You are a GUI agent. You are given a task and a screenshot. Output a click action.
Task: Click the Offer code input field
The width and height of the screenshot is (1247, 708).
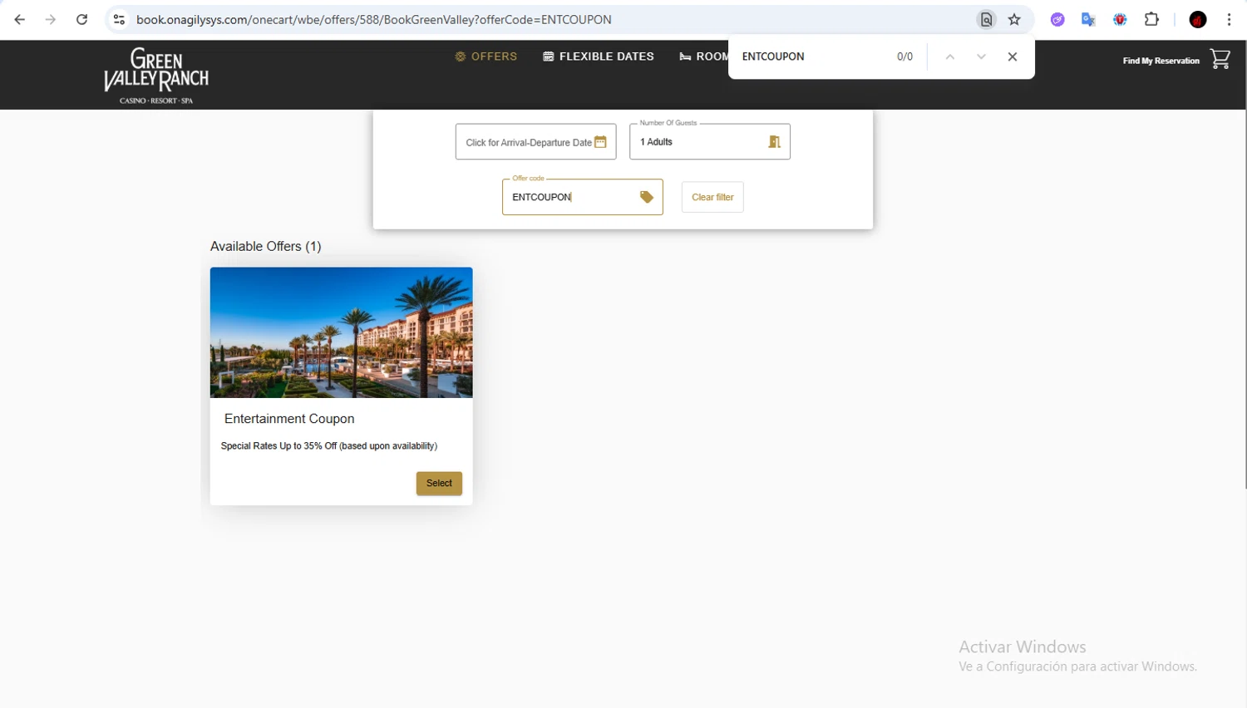[x=582, y=197]
